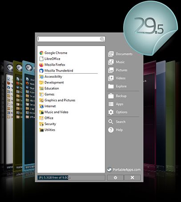Image resolution: width=181 pixels, height=202 pixels.
Task: Expand Graphics and Pictures category
Action: pos(57,100)
